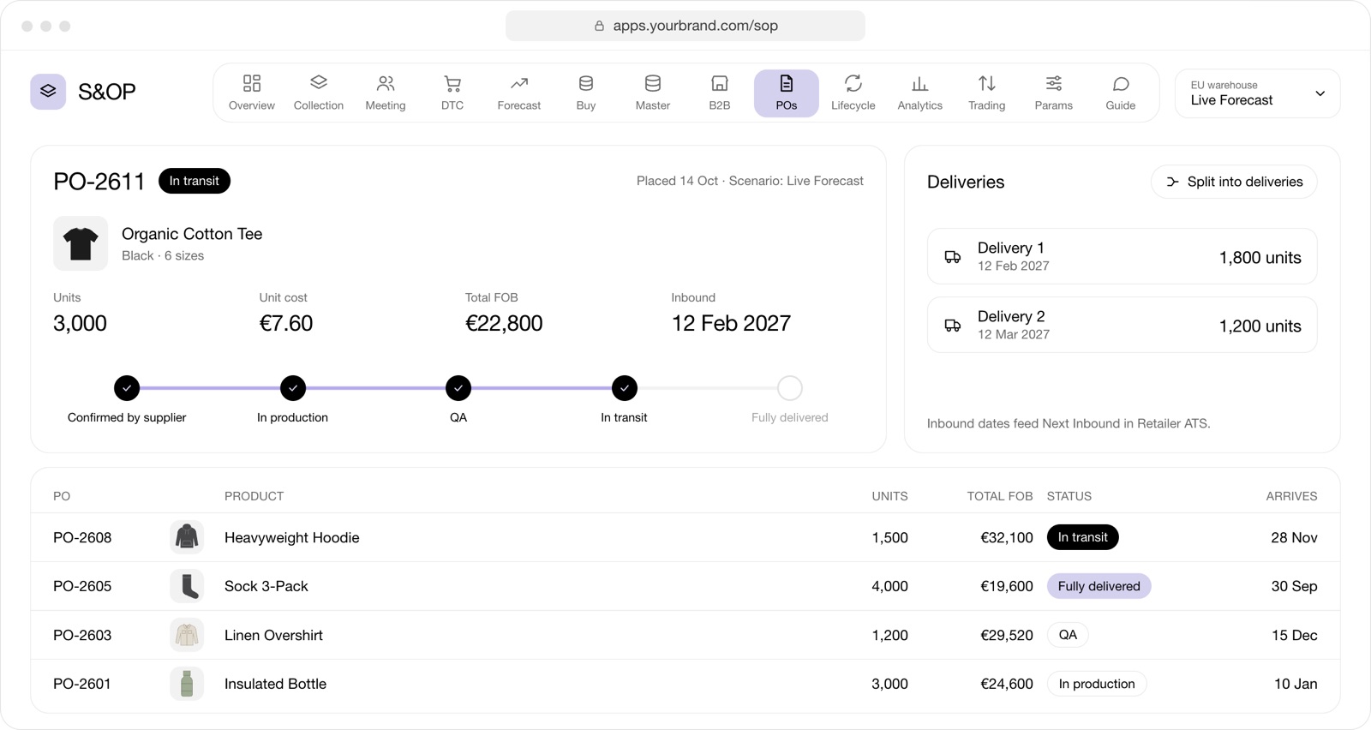This screenshot has height=730, width=1371.
Task: Click the Delivery 2 truck icon
Action: coord(953,326)
